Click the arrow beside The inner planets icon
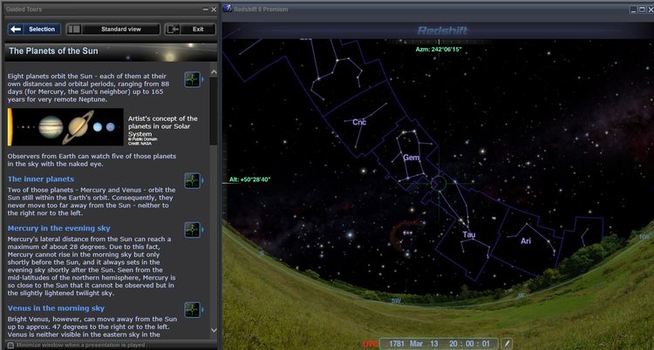 (x=203, y=181)
